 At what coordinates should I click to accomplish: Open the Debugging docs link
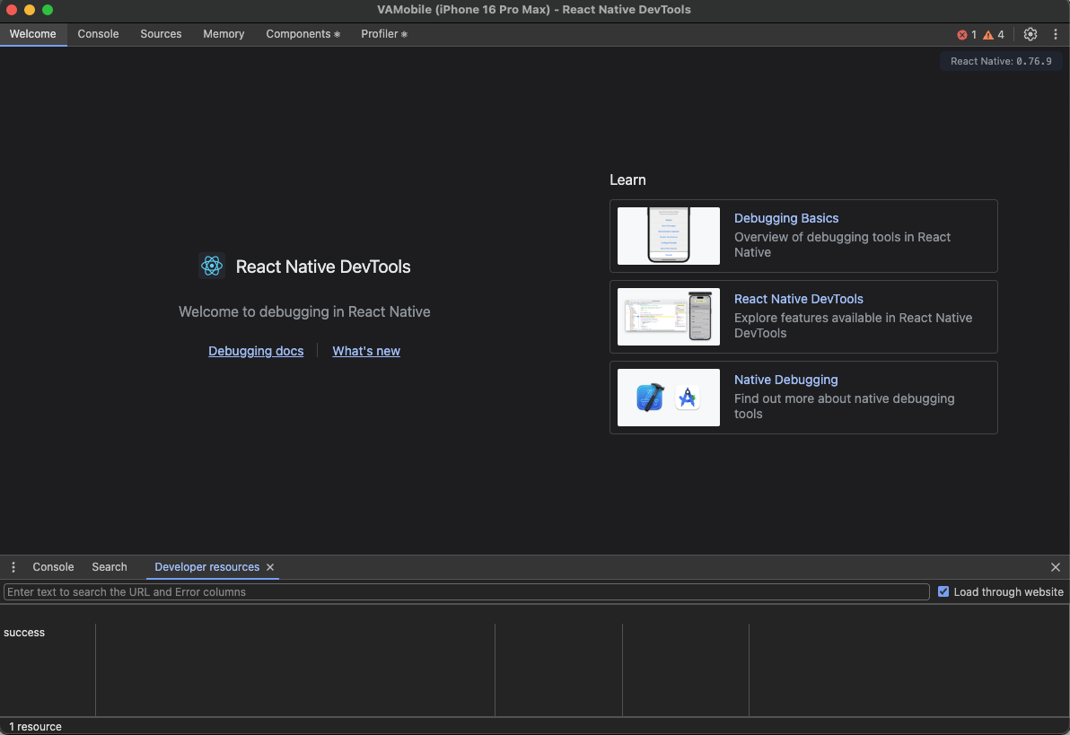point(256,351)
